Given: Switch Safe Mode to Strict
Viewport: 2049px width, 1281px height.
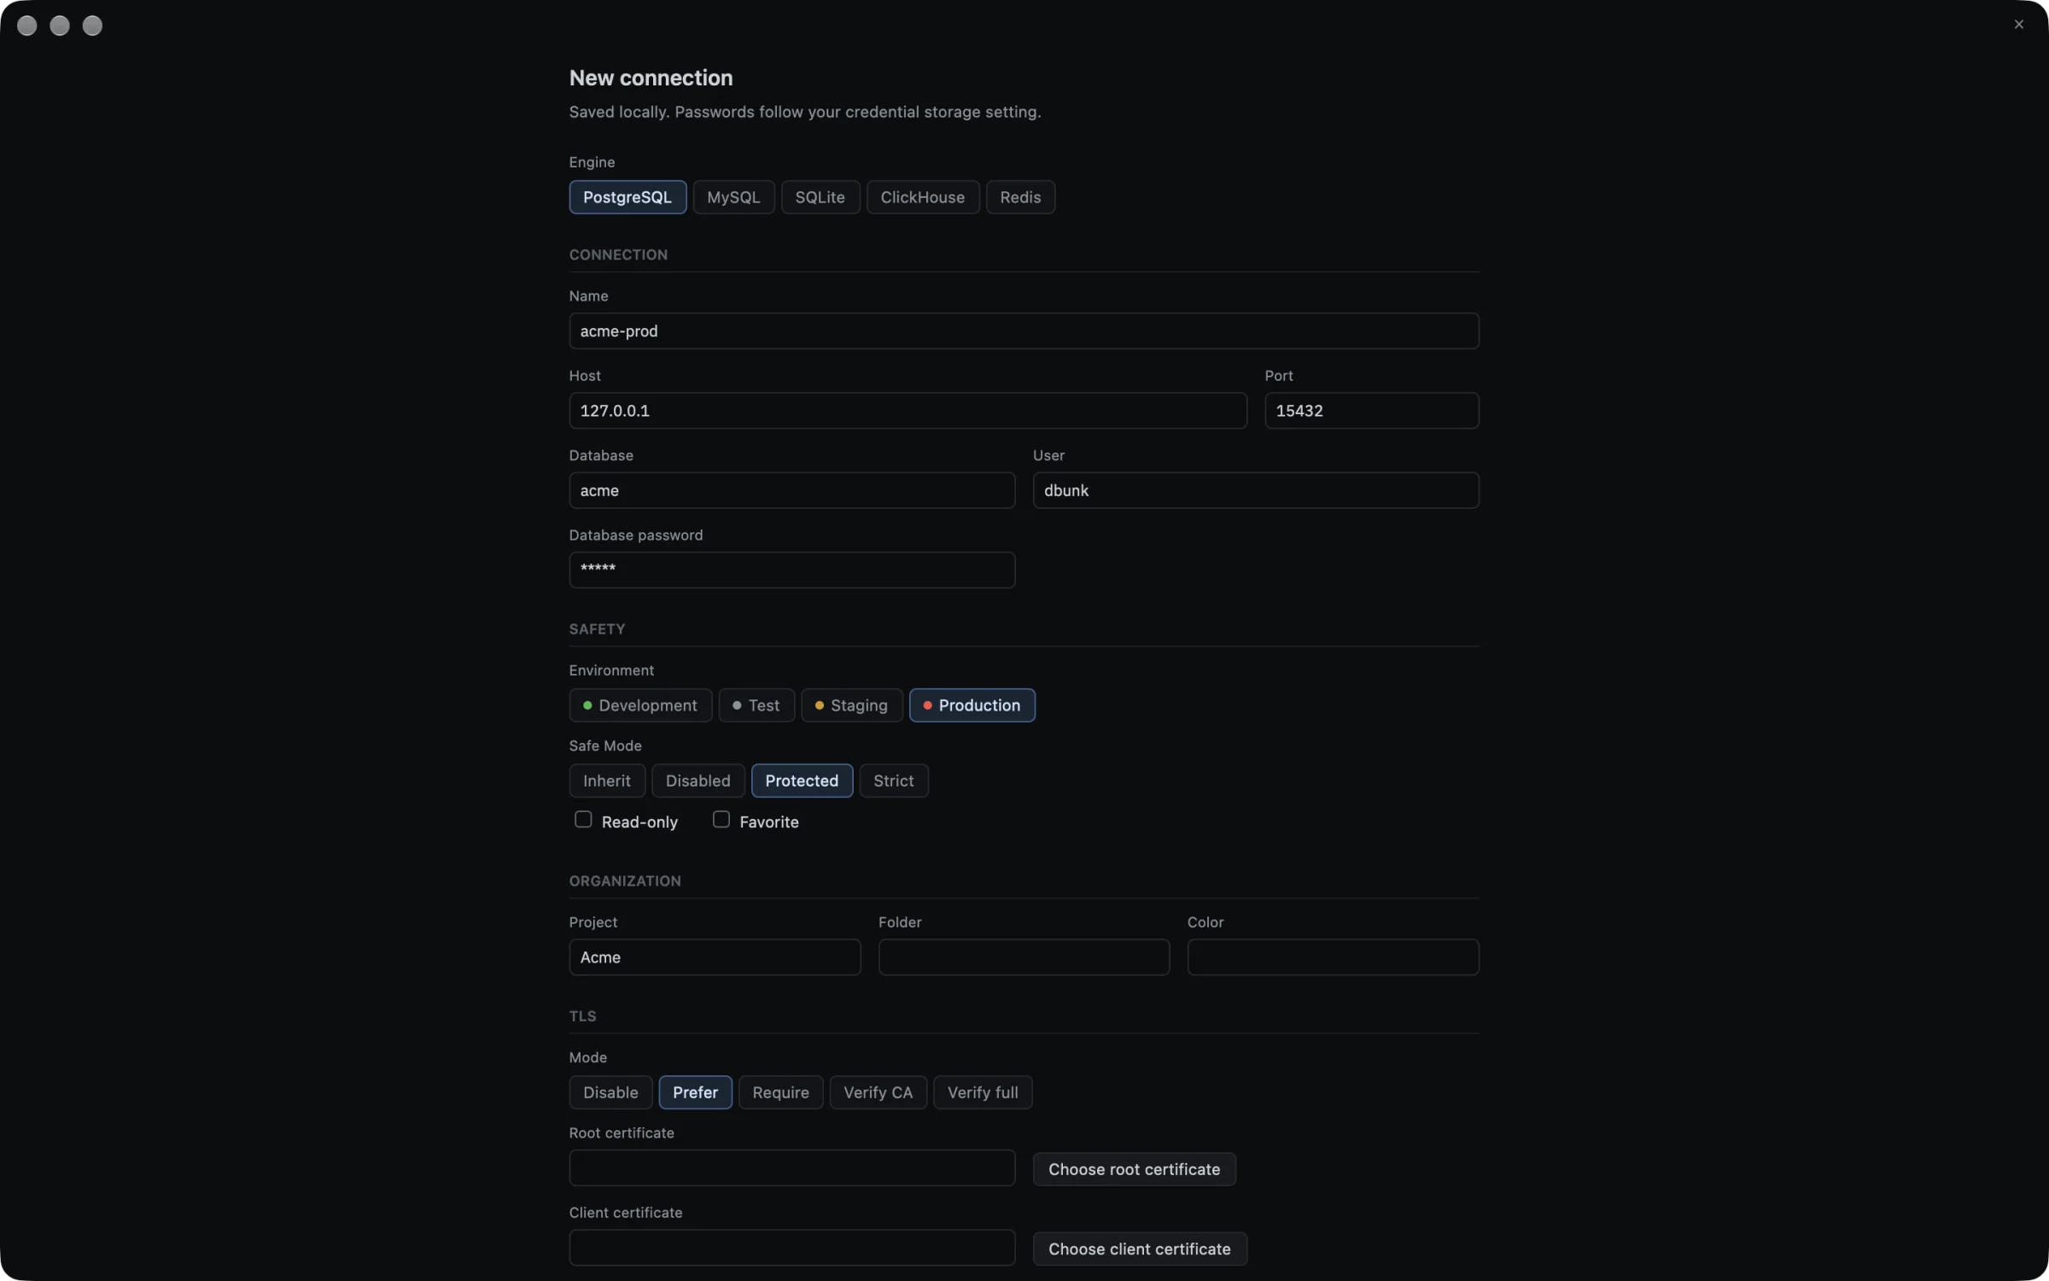Looking at the screenshot, I should click(893, 781).
